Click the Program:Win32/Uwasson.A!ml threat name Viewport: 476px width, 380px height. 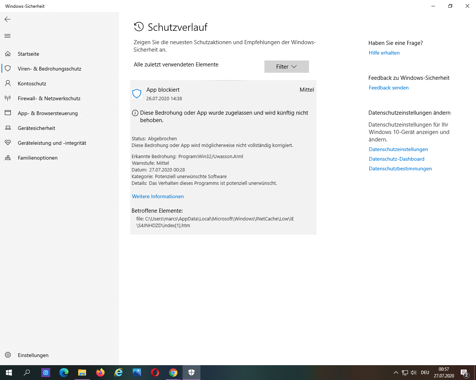click(x=210, y=156)
